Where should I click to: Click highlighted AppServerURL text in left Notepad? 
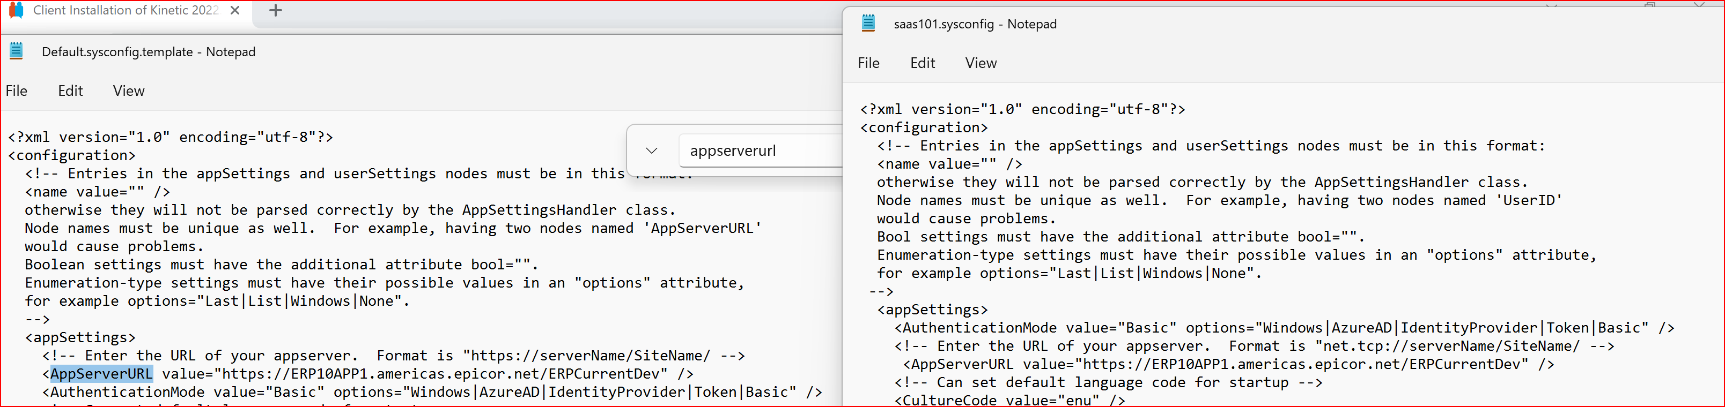click(x=102, y=374)
